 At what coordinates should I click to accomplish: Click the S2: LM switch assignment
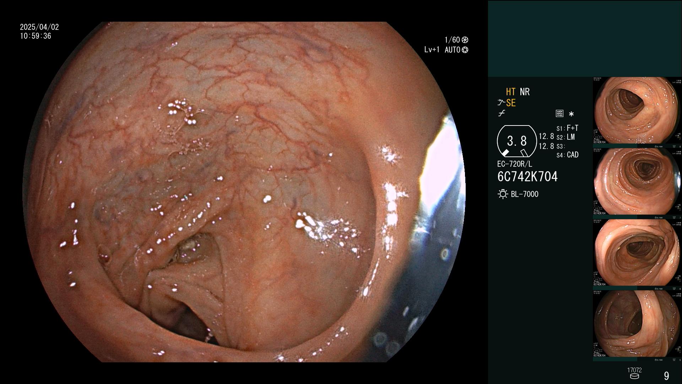click(x=565, y=137)
